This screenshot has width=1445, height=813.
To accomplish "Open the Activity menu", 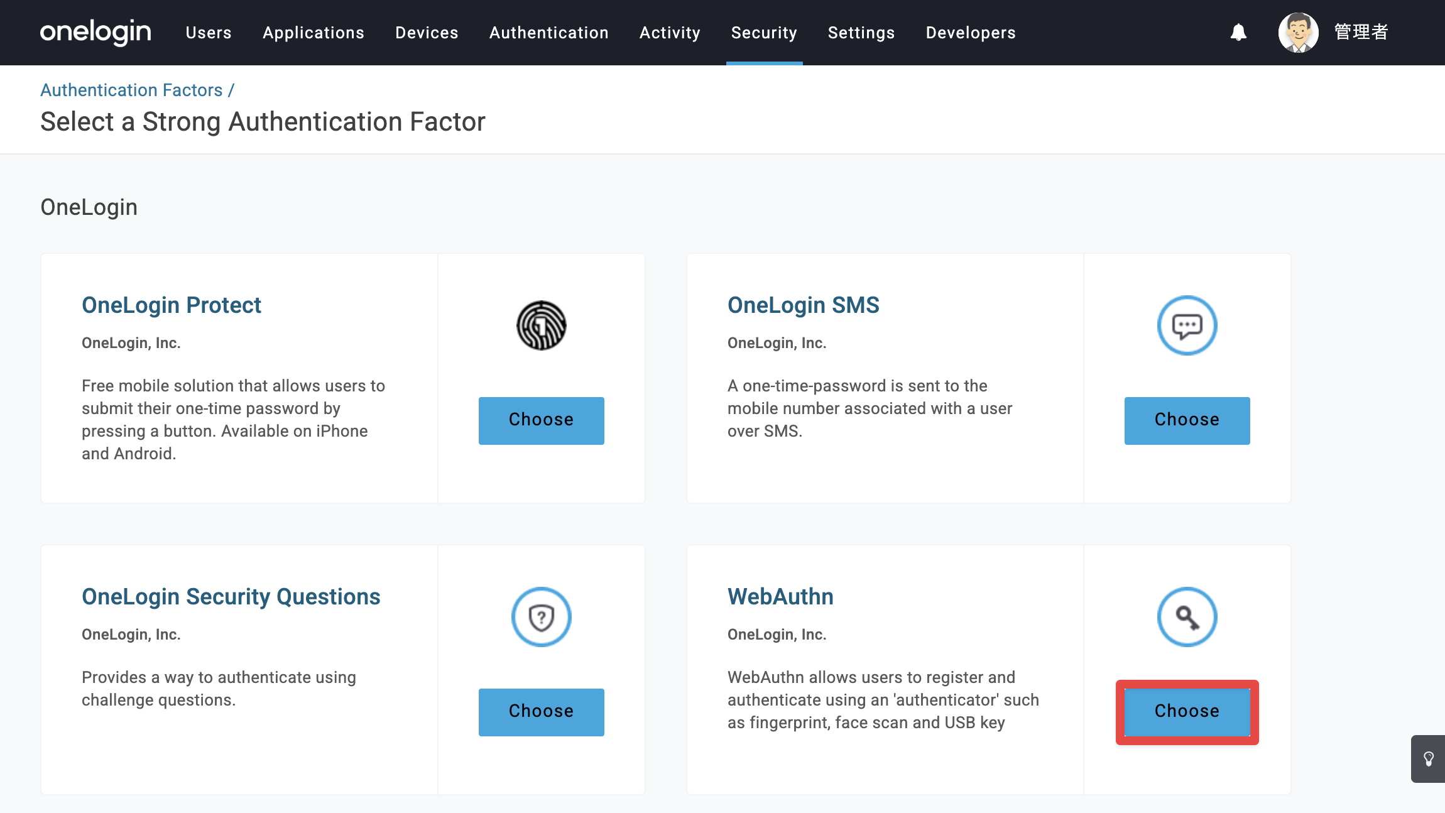I will coord(670,33).
